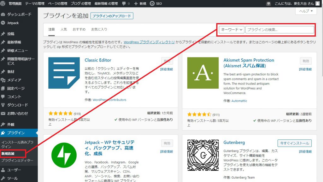The width and height of the screenshot is (323, 182).
Task: Click the ユーザー person icon in sidebar
Action: click(x=3, y=170)
